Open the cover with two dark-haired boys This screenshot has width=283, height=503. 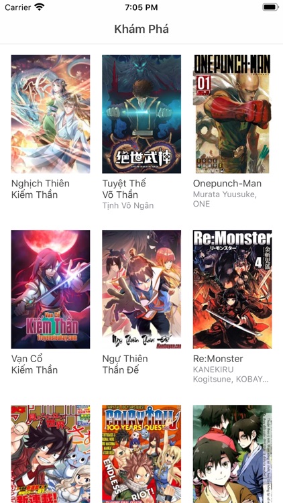point(232,454)
